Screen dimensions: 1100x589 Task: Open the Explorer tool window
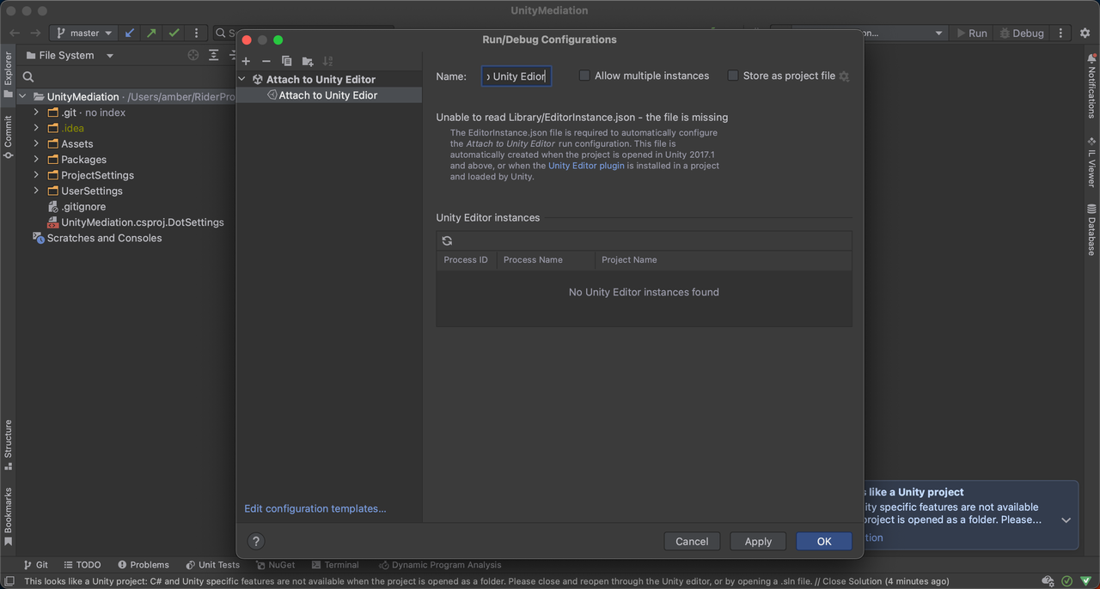(8, 75)
